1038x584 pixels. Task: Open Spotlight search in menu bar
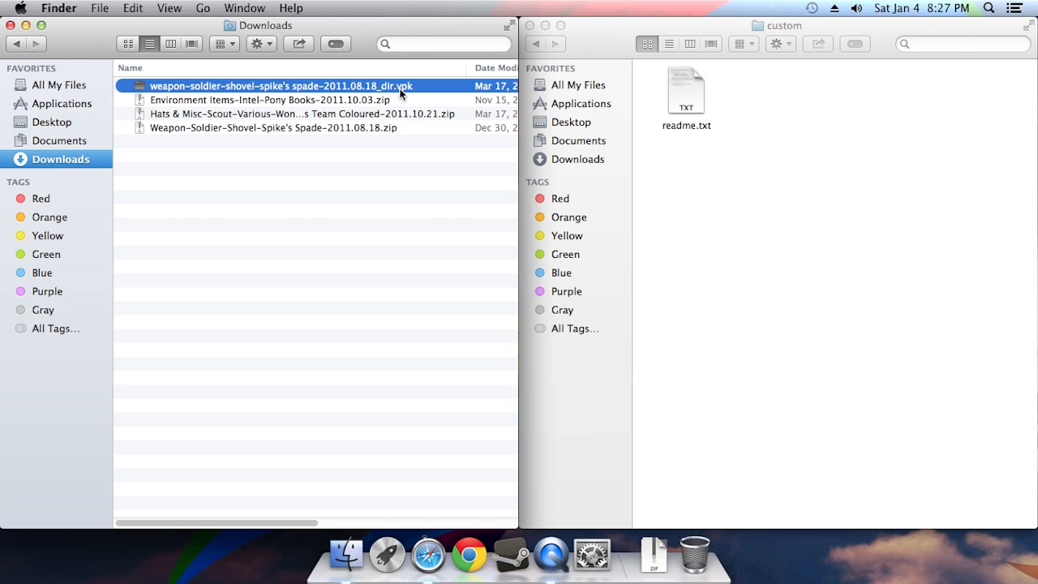[x=989, y=8]
